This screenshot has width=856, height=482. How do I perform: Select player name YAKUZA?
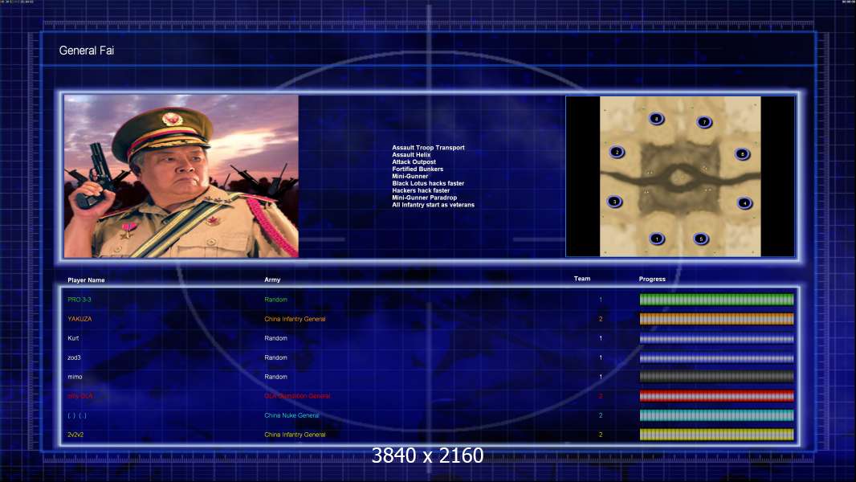tap(79, 319)
